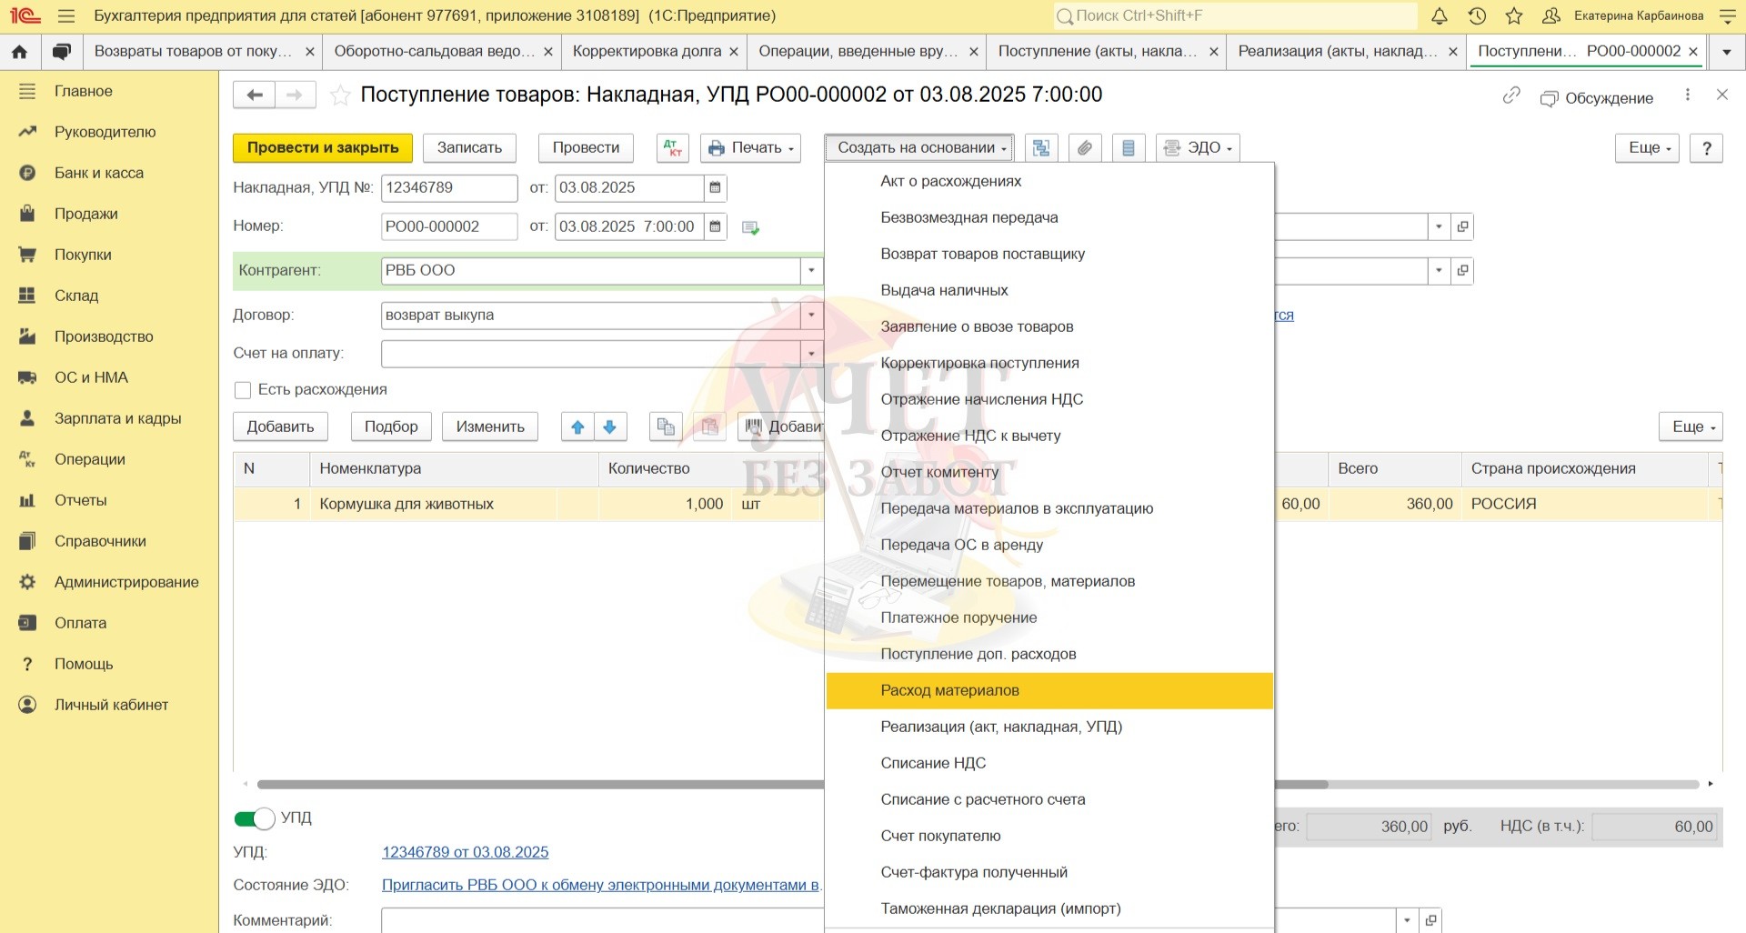The image size is (1746, 933).
Task: Open the Печать dropdown menu
Action: pos(751,148)
